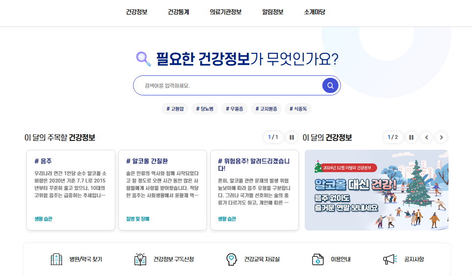Screen dimensions: 472x275
Task: Go to next 이 달의 건강정보 banner
Action: pos(441,137)
